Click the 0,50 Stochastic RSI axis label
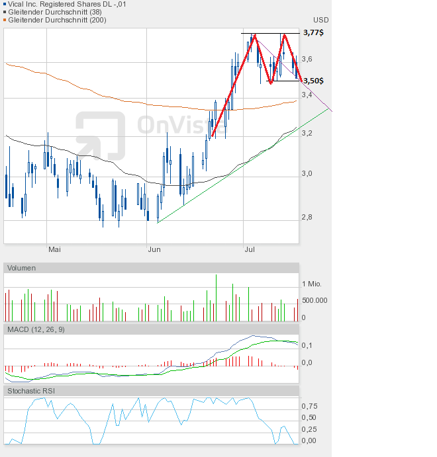This screenshot has height=457, width=437. click(309, 418)
